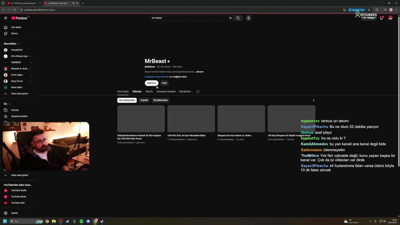The height and width of the screenshot is (225, 400).
Task: Click the Windows taskbar search box
Action: [26, 221]
